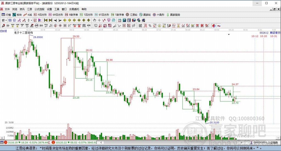
Task: Click the 线 line tool icon
Action: pos(113,20)
